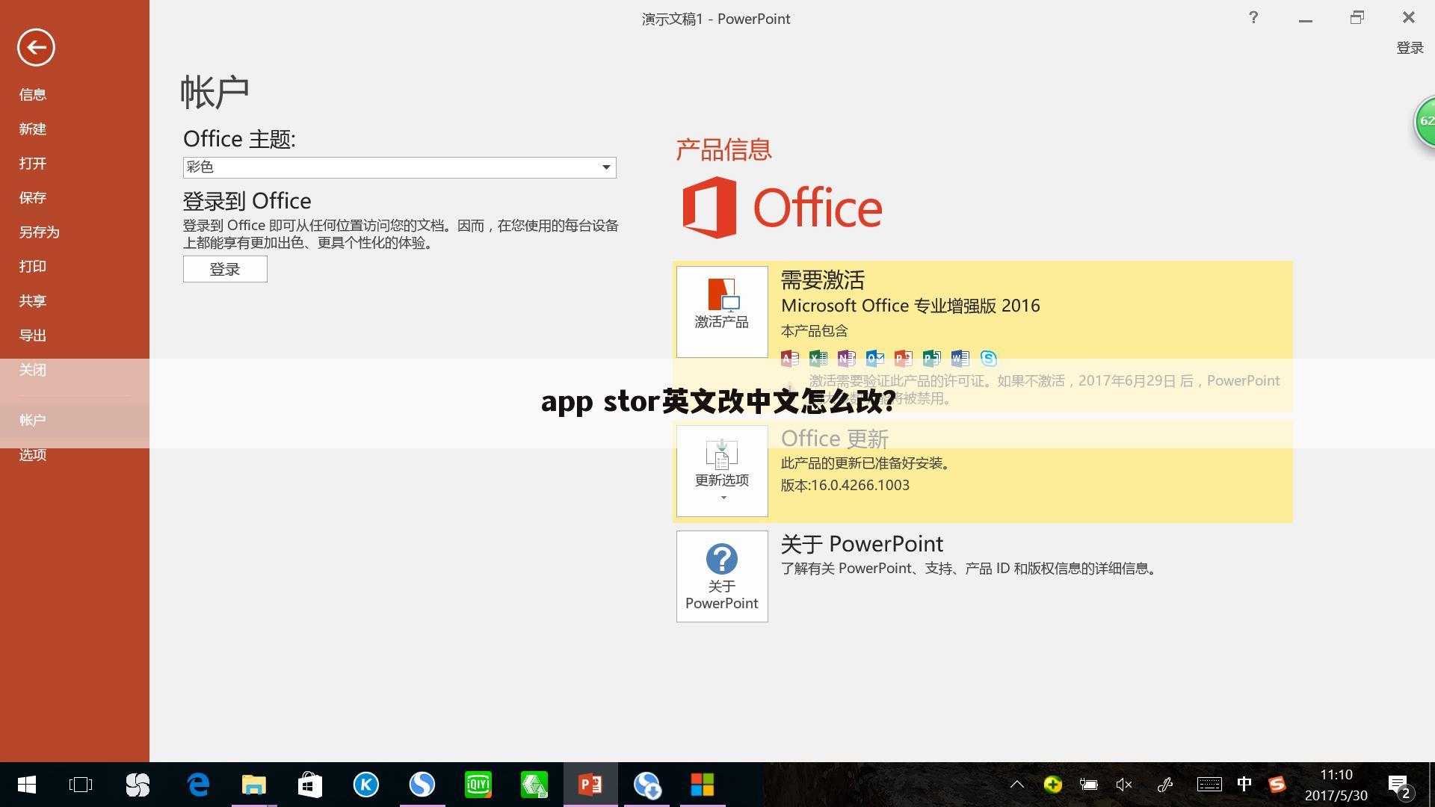
Task: Click the Sogou download taskbar icon
Action: click(646, 785)
